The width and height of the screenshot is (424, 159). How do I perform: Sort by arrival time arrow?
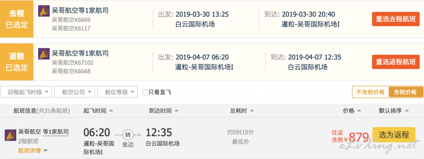coord(176,111)
